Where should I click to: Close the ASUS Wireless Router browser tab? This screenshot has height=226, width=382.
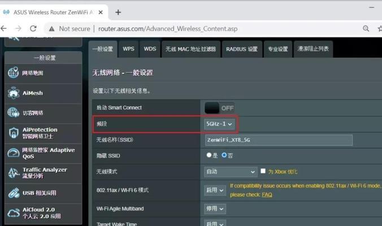101,12
